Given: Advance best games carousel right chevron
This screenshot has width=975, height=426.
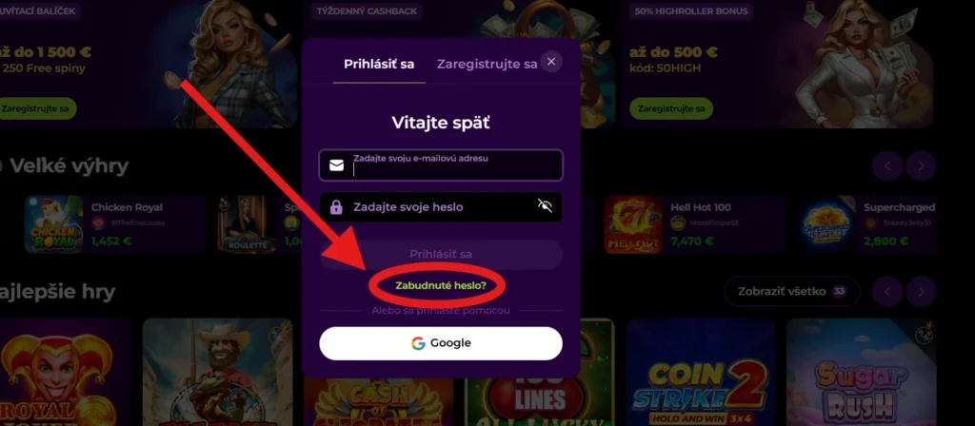Looking at the screenshot, I should (x=921, y=291).
